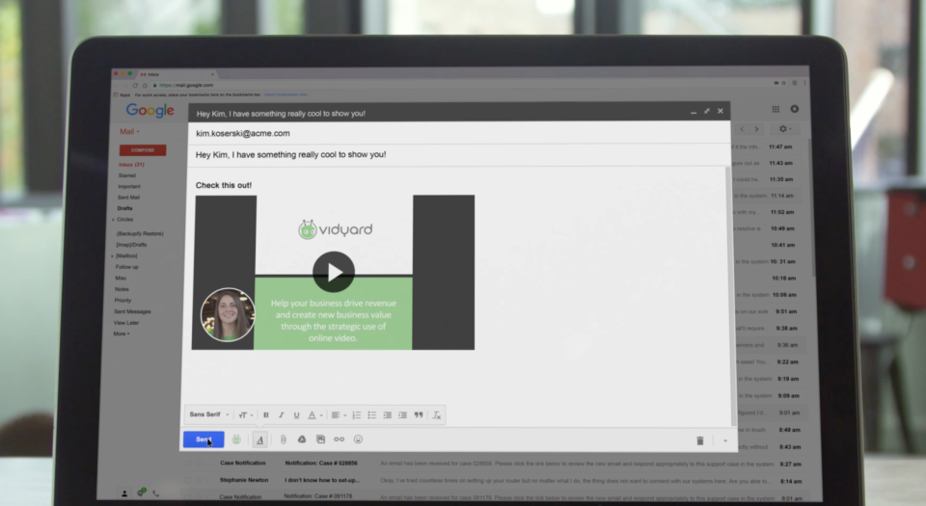This screenshot has width=926, height=506.
Task: Go to newer emails with left arrow
Action: 743,128
